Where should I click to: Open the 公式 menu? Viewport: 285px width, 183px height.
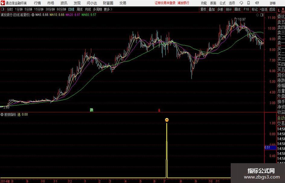223,3
